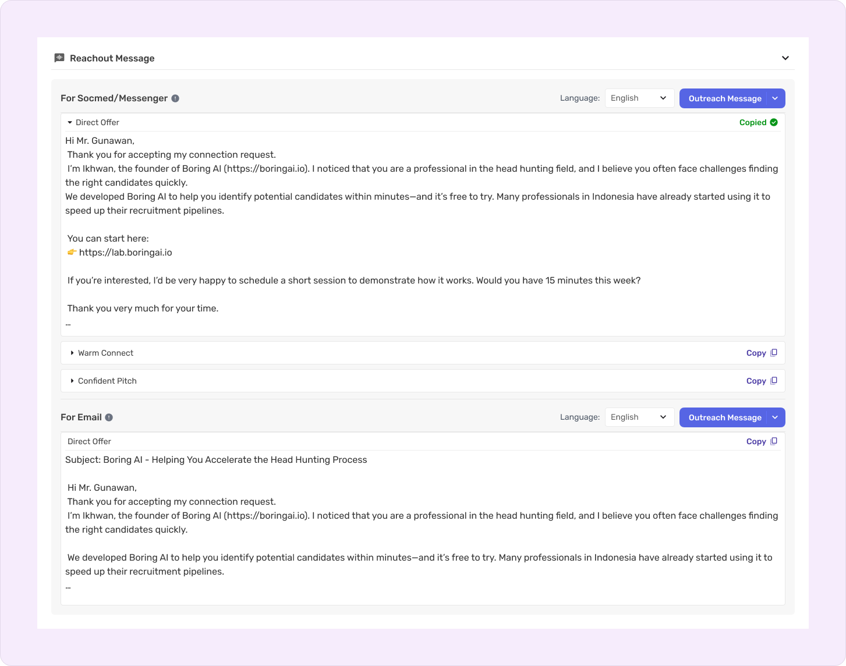
Task: Click the Reachout Message section icon
Action: coord(59,58)
